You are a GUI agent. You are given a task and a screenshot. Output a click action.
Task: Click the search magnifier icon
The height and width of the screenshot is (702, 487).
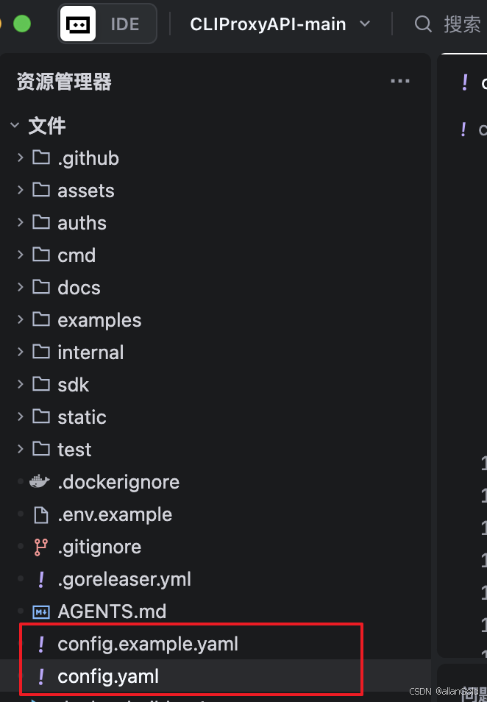click(423, 24)
